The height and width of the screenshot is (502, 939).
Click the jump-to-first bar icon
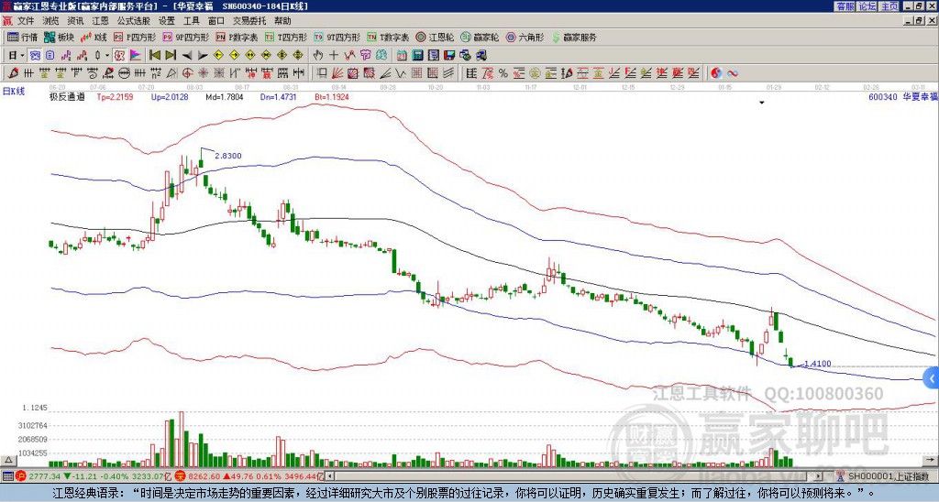pyautogui.click(x=154, y=55)
